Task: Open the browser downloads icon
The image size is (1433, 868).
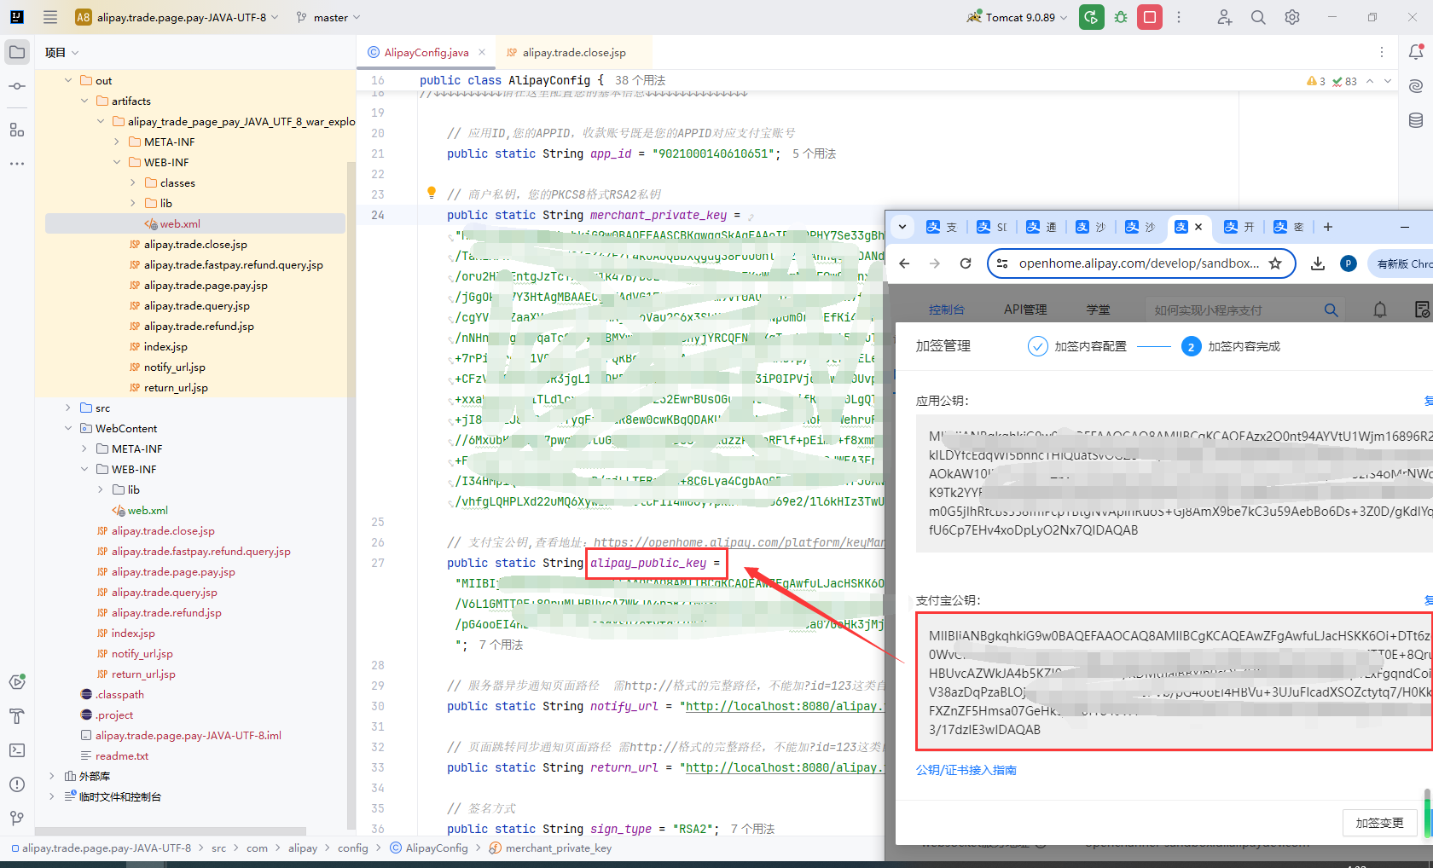Action: pos(1318,263)
